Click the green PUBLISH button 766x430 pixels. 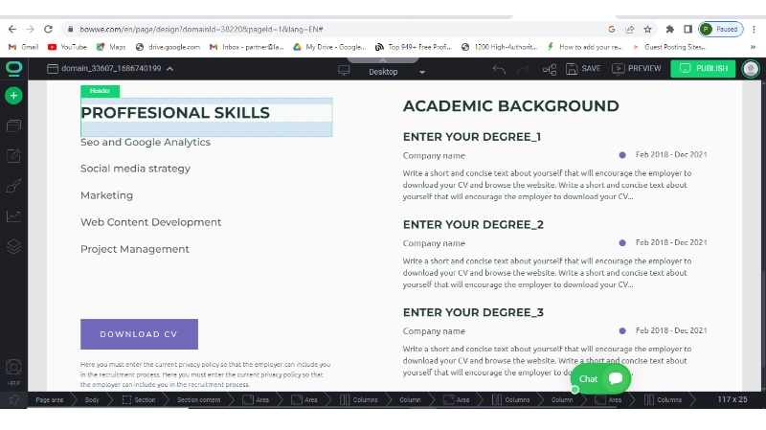(703, 69)
